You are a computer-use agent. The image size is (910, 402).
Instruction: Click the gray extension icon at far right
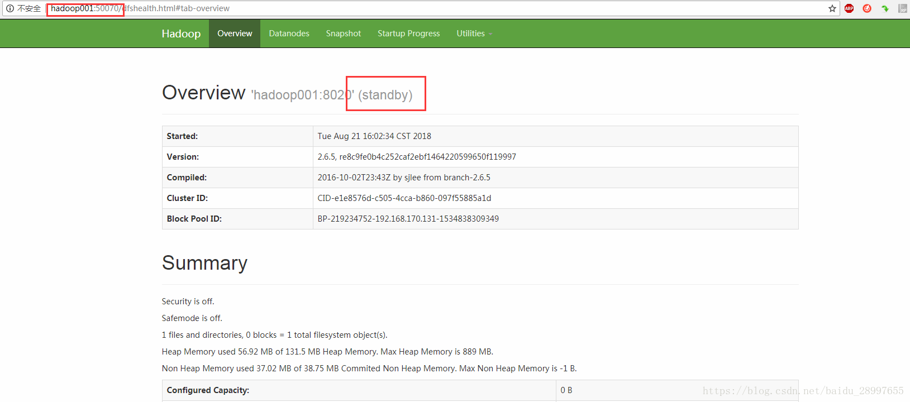(x=903, y=8)
